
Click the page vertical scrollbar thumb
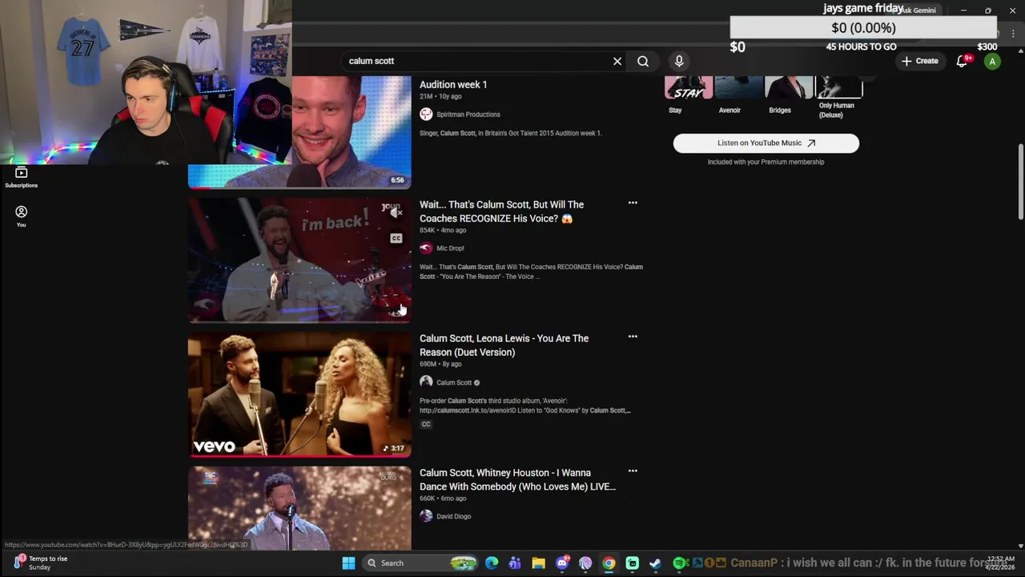tap(1020, 181)
